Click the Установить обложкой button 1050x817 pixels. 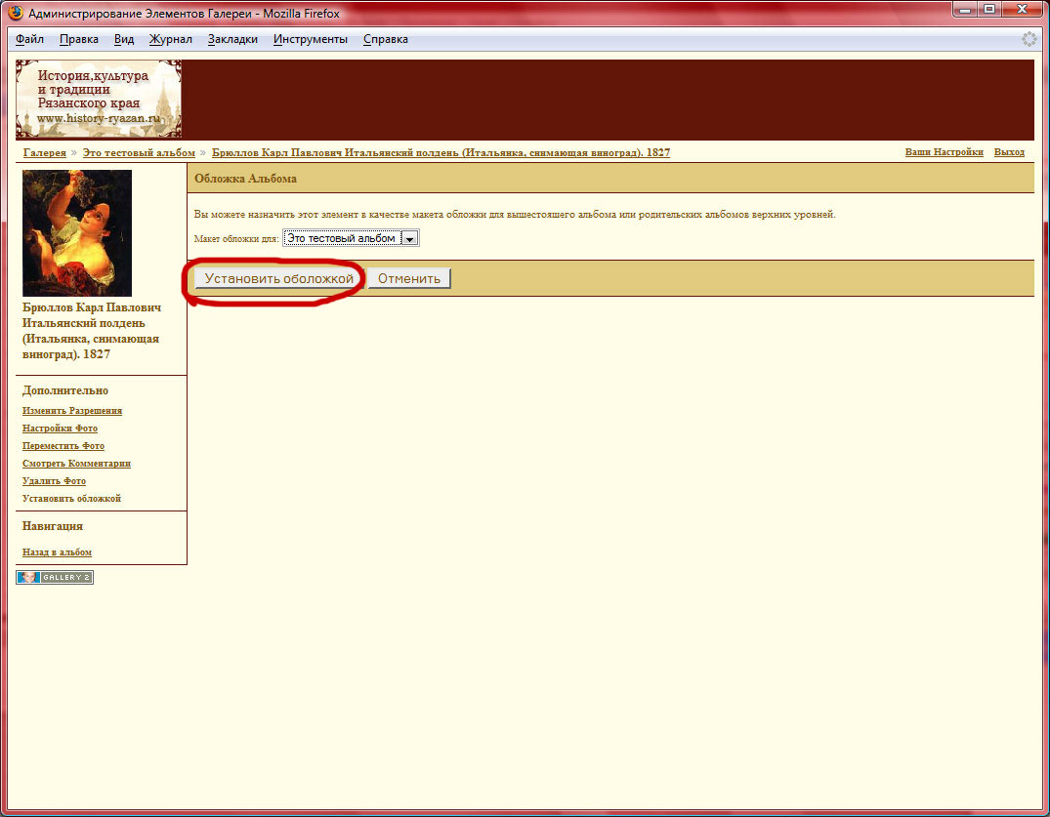[278, 278]
